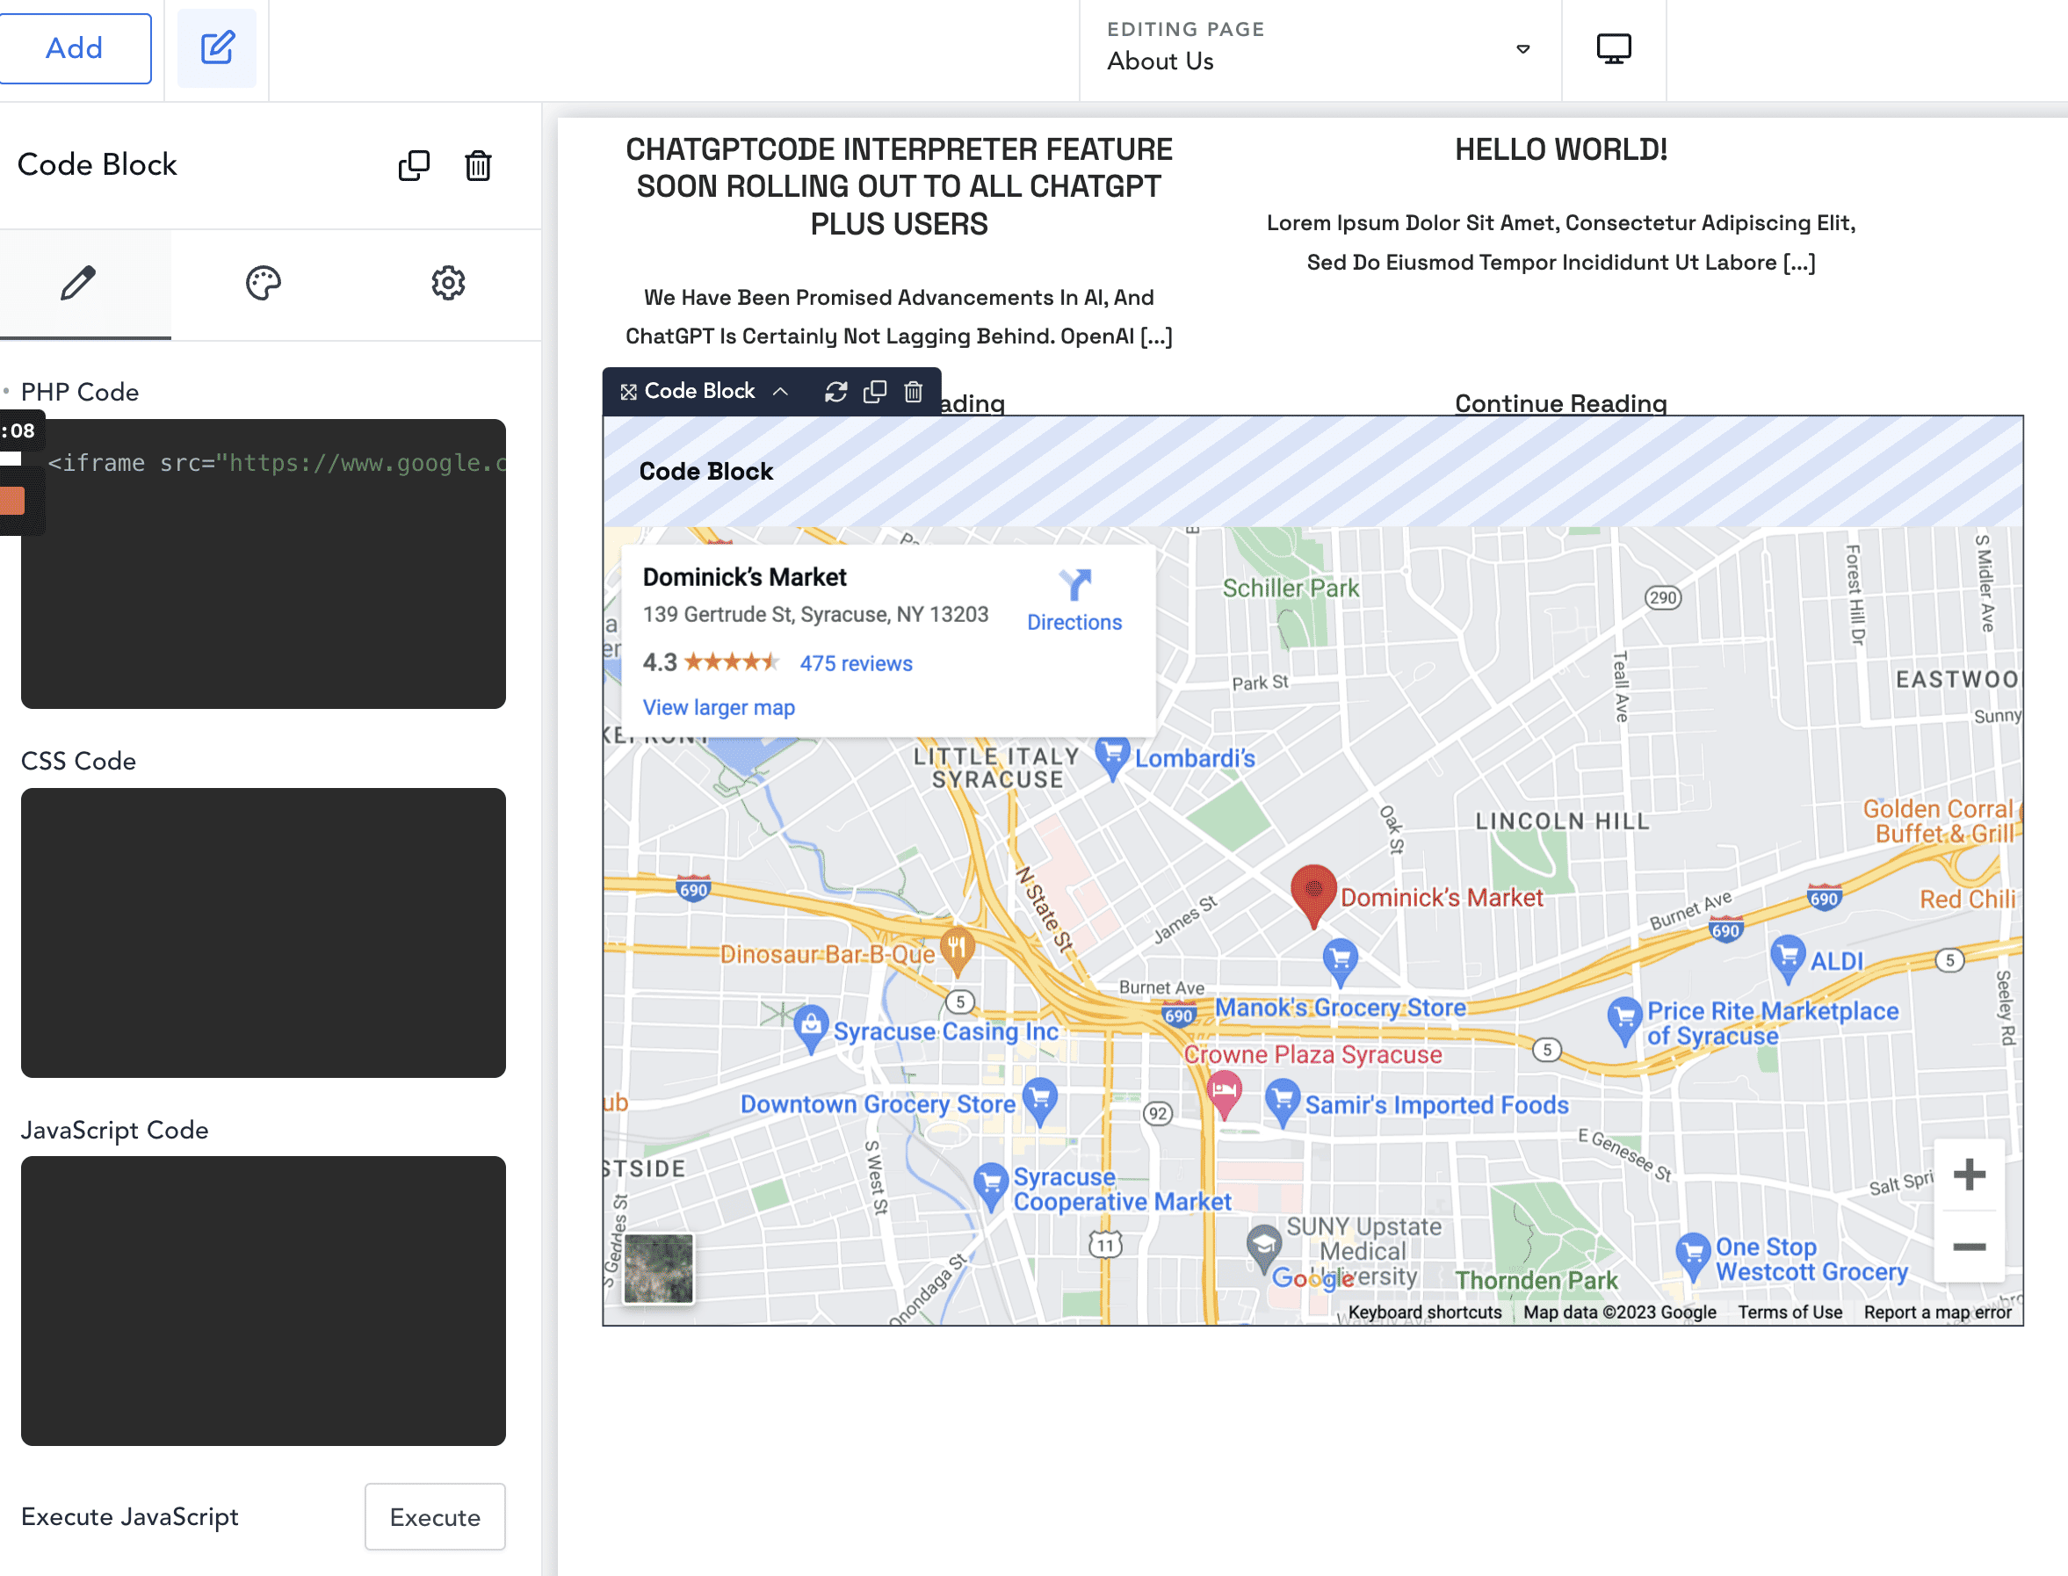Zoom out the map with minus button
The image size is (2068, 1576).
click(1969, 1246)
